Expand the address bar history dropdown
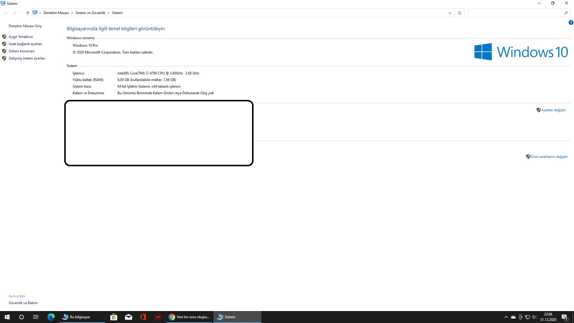The height and width of the screenshot is (323, 574). click(450, 13)
